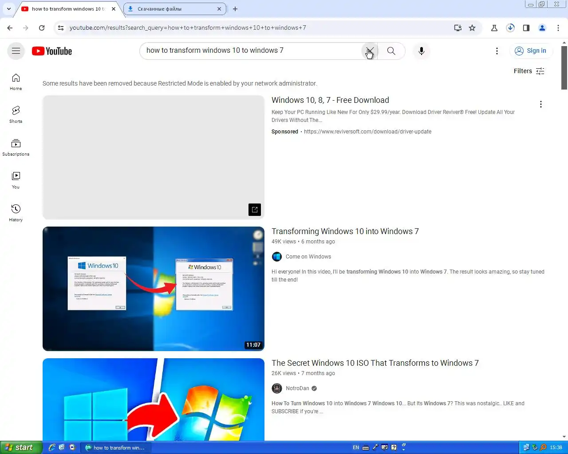Open Home in the YouTube sidebar
Screen dimensions: 568x454
pos(16,82)
